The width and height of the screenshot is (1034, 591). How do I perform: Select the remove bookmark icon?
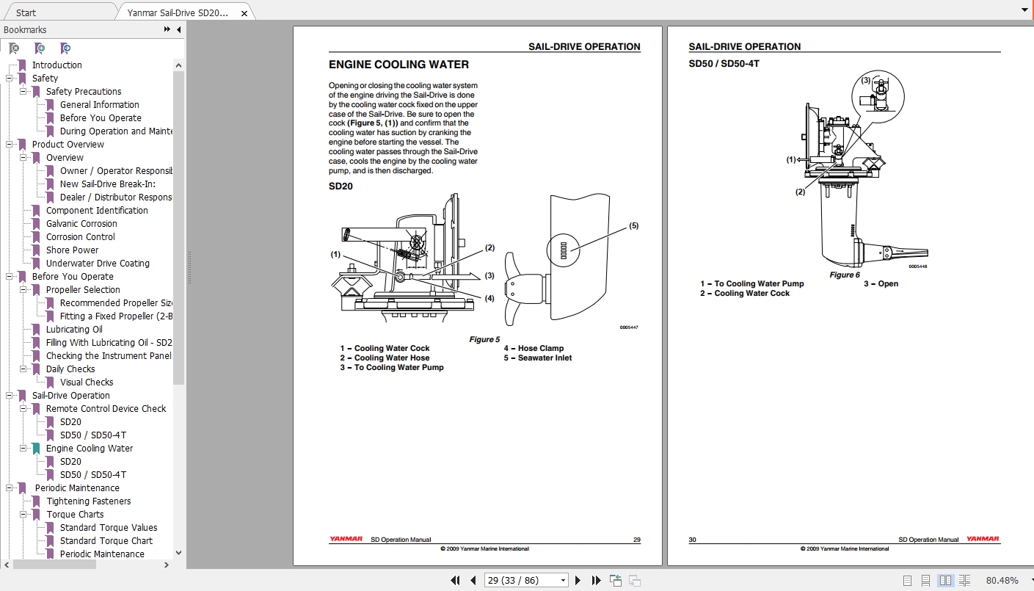pos(13,48)
